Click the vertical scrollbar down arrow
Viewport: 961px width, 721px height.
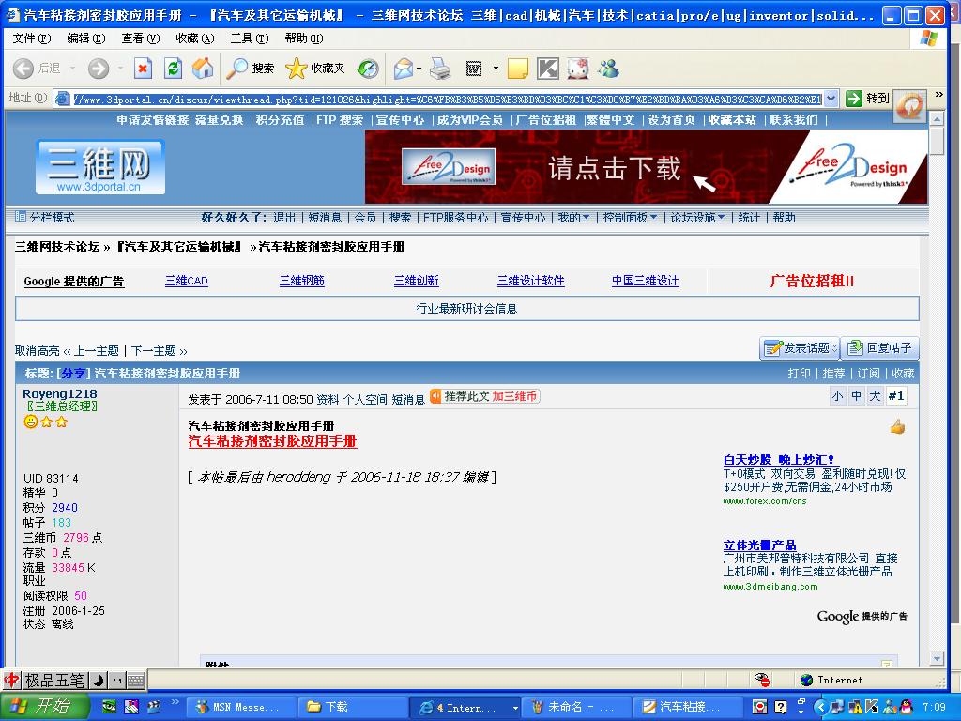coord(937,659)
